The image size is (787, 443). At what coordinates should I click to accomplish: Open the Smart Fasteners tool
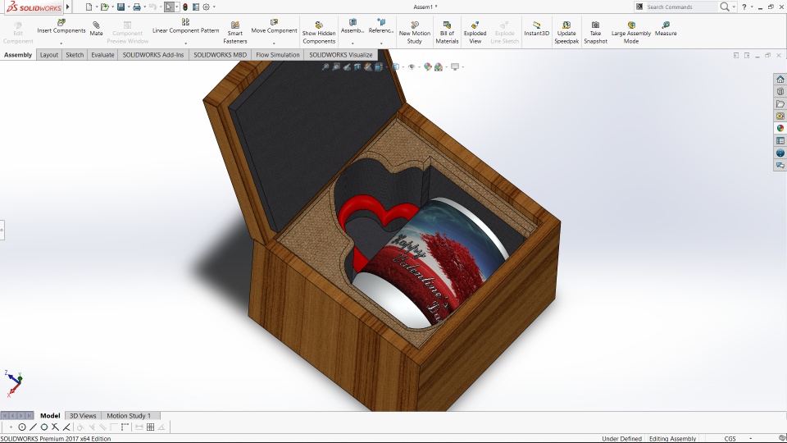click(x=235, y=26)
